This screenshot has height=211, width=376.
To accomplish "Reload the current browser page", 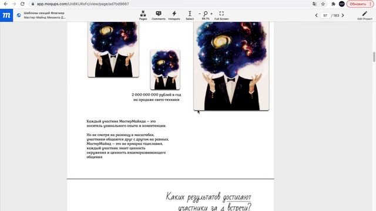I will tap(22, 4).
